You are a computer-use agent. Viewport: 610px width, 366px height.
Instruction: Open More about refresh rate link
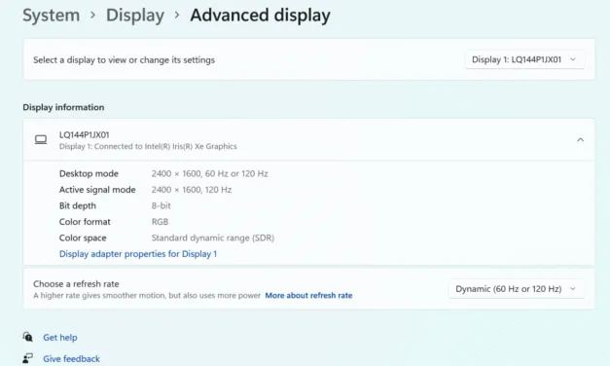308,296
